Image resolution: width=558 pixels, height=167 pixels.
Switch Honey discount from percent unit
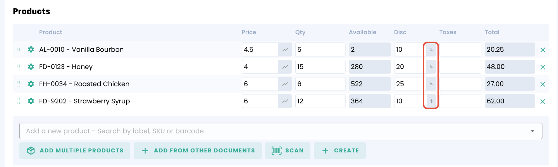tap(431, 67)
